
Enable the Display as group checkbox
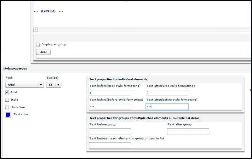38,45
